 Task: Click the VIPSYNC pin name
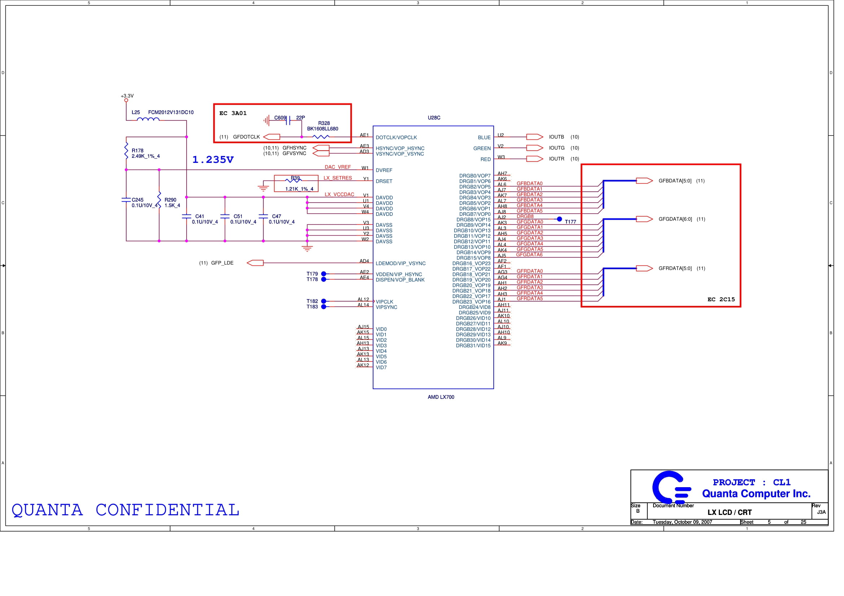click(386, 308)
